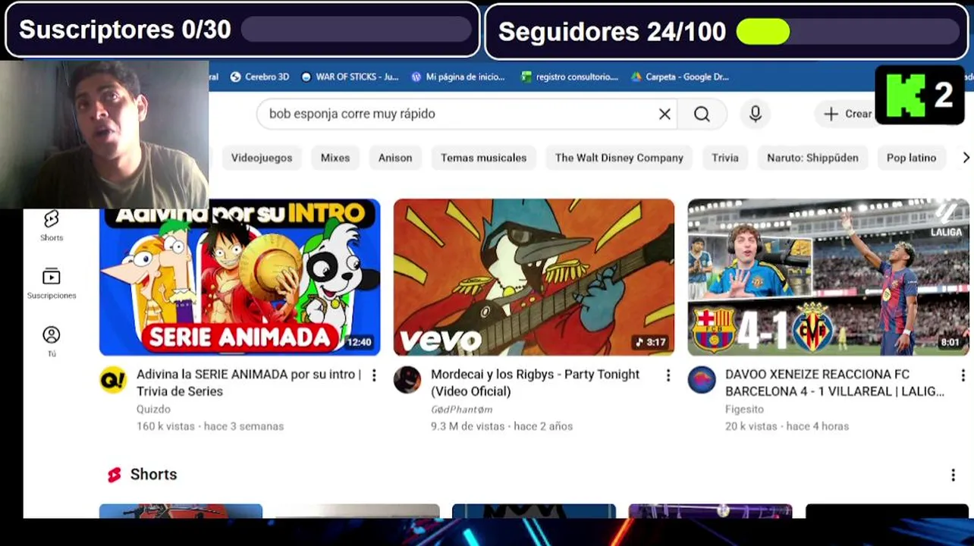The width and height of the screenshot is (974, 546).
Task: Open the Barcelona 4-1 Villarreal thumbnail
Action: point(828,277)
